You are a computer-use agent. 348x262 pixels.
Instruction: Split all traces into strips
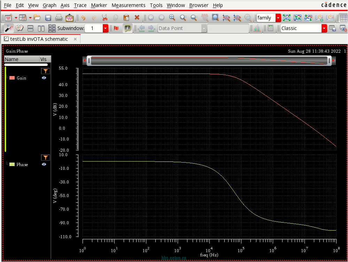287,17
